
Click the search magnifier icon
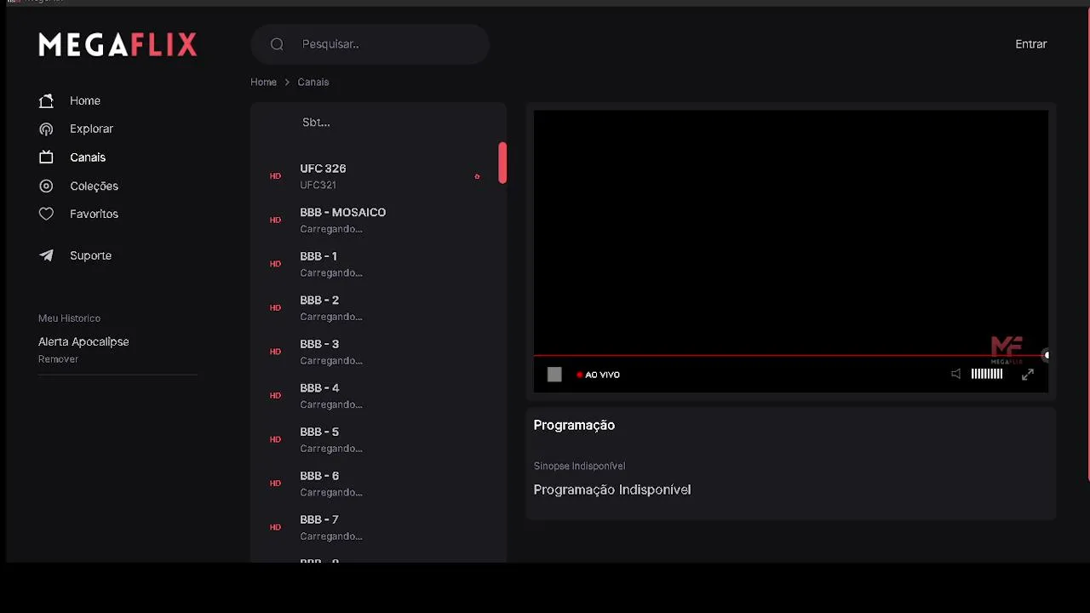pos(277,44)
